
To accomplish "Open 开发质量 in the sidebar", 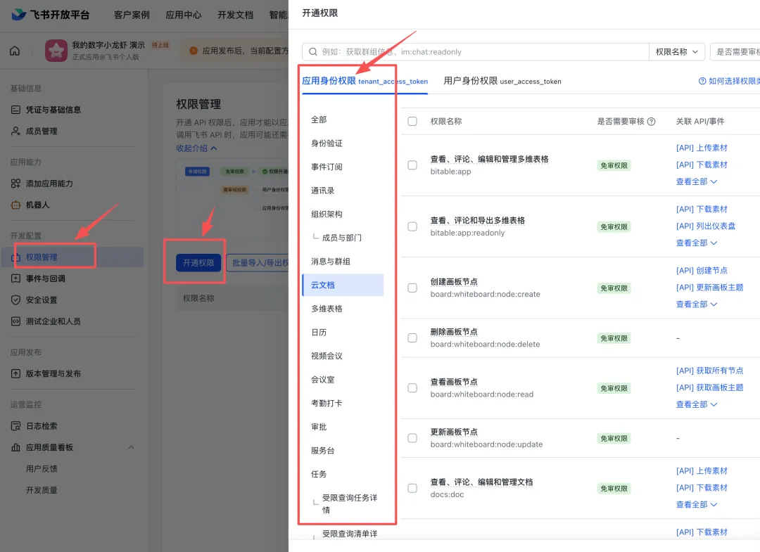I will click(42, 490).
